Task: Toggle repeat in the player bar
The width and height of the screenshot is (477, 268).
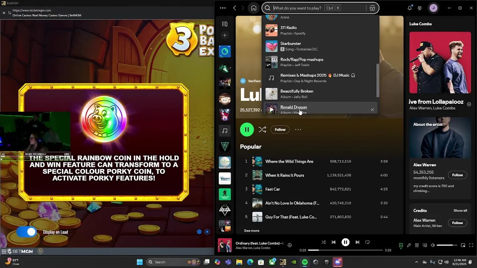Action: pos(367,242)
